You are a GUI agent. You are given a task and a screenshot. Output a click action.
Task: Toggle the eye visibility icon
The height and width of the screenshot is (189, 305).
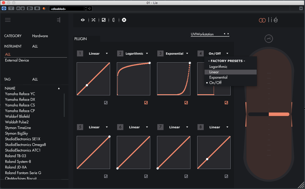pos(83,20)
